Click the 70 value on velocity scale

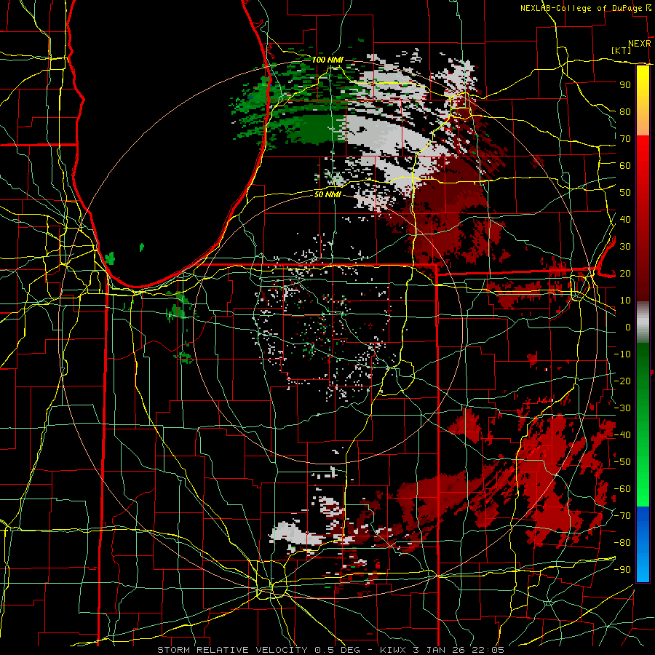point(625,139)
